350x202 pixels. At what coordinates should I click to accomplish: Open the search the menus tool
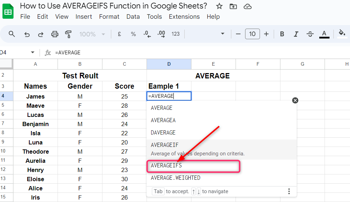(12, 34)
